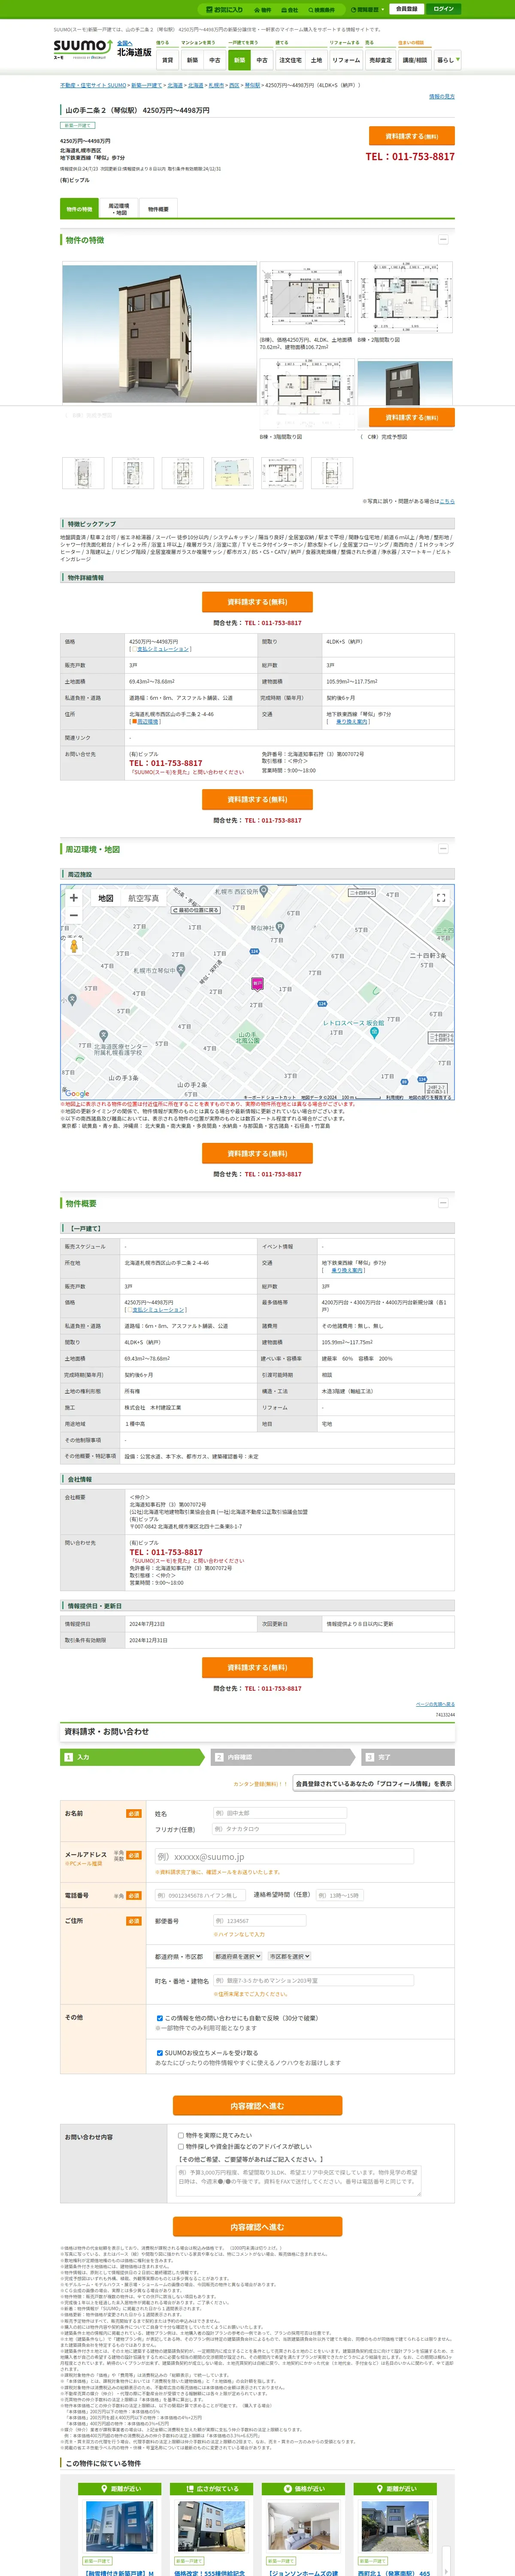Click first 内容確認へ進む button
Image resolution: width=515 pixels, height=2576 pixels.
(x=257, y=2106)
